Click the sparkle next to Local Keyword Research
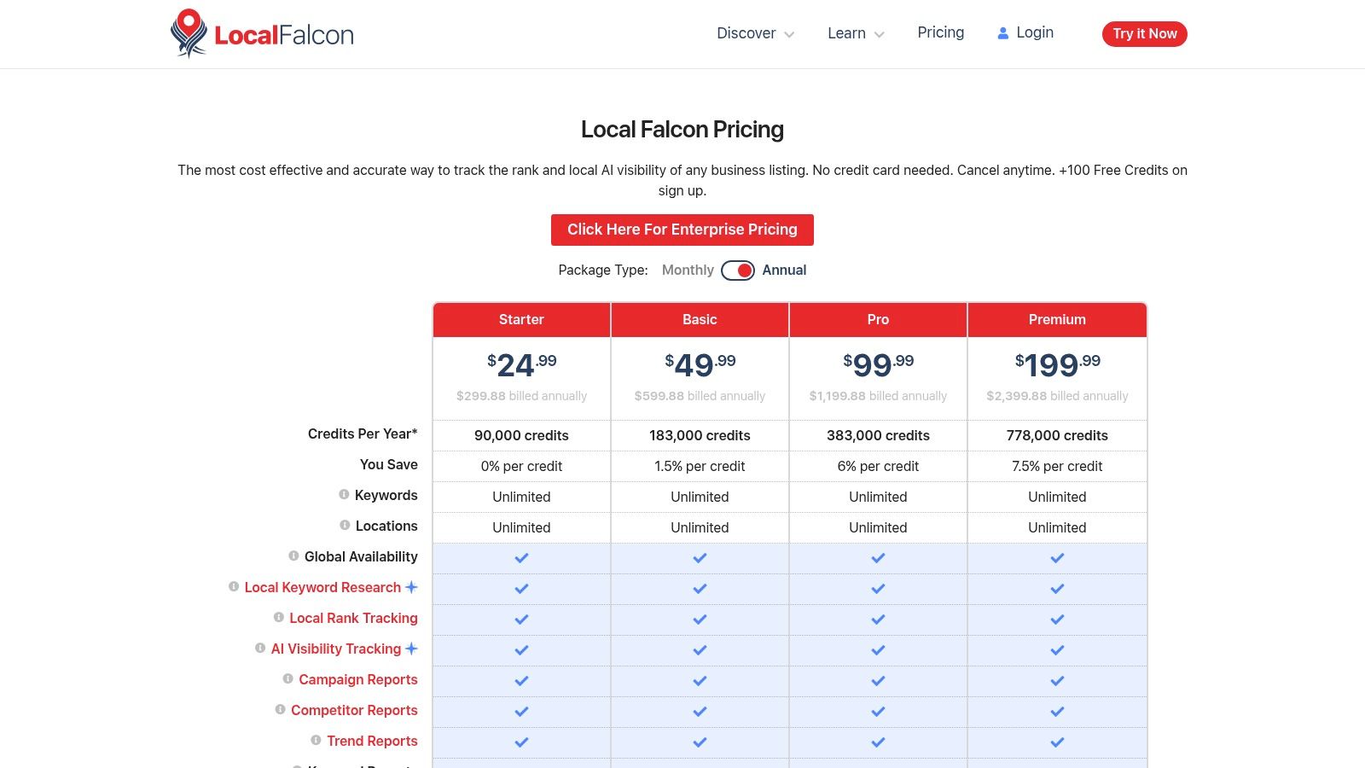The image size is (1365, 768). pyautogui.click(x=411, y=586)
